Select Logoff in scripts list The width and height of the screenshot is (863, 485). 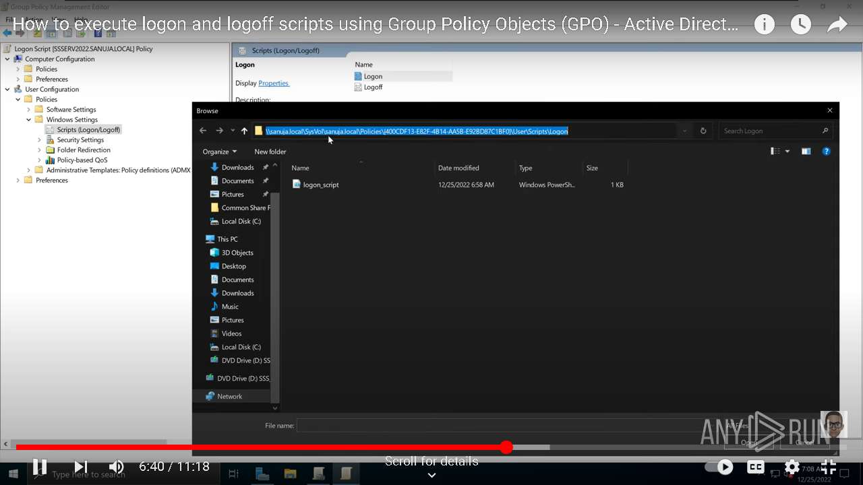click(x=373, y=87)
